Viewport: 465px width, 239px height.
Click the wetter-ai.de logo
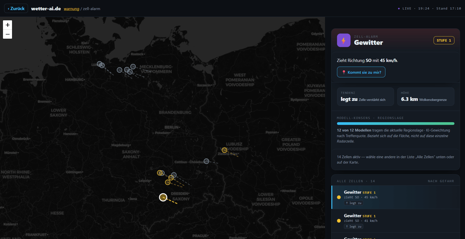click(x=46, y=8)
